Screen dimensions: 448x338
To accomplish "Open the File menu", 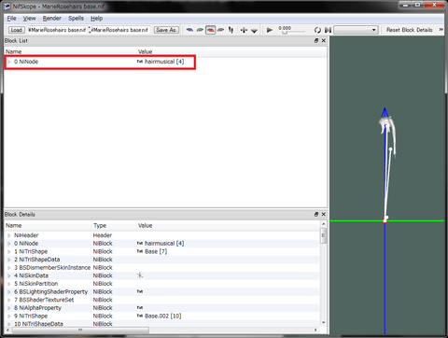I will [11, 19].
